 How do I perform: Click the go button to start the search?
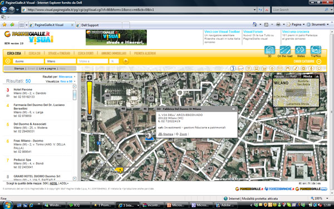click(126, 61)
